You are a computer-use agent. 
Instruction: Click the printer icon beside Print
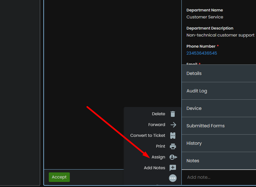click(173, 146)
